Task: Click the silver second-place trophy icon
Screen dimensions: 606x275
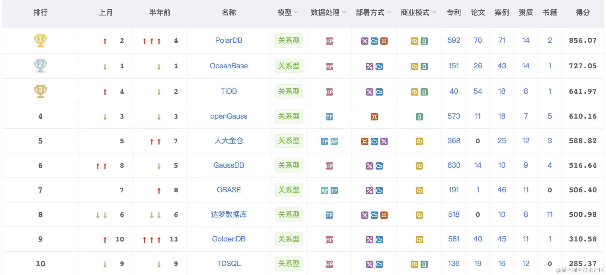Action: tap(40, 66)
